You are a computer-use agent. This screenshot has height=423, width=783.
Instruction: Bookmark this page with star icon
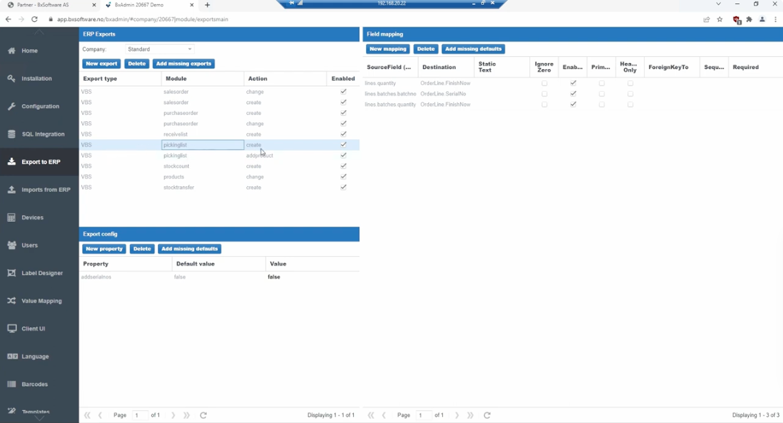[x=719, y=19]
